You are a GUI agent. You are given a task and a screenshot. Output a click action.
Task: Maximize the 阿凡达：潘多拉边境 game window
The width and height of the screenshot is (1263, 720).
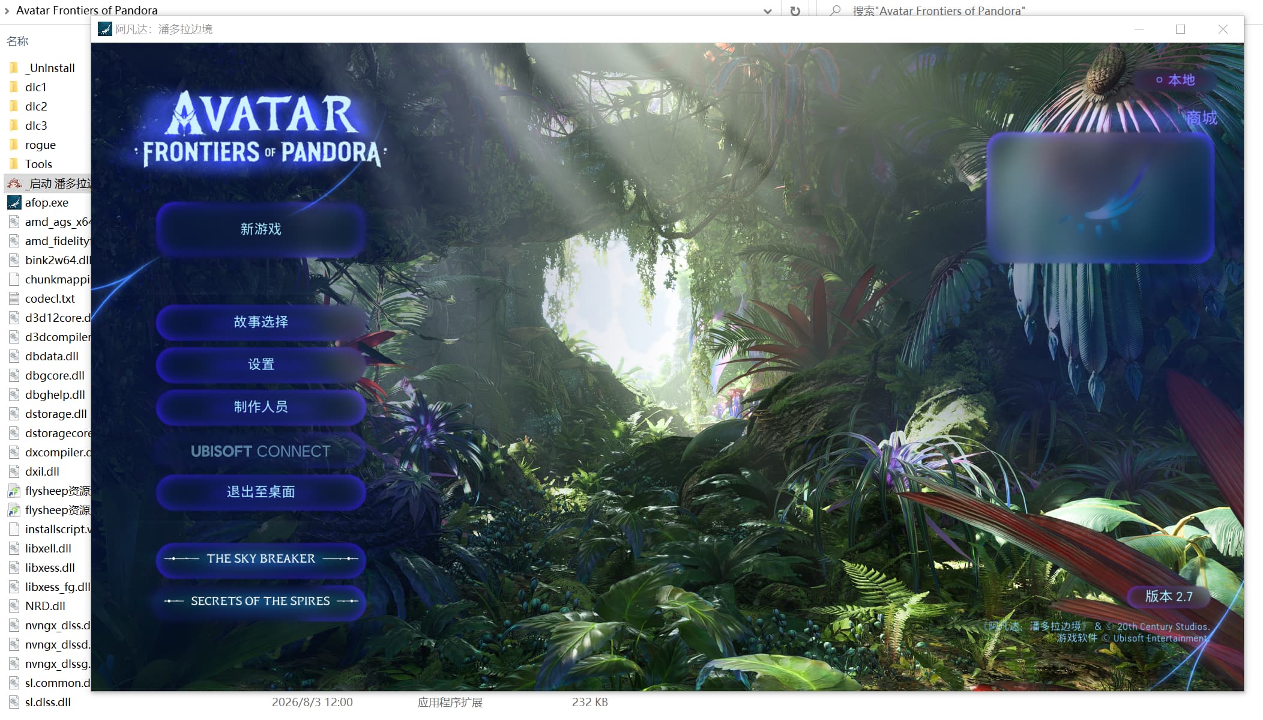point(1180,29)
